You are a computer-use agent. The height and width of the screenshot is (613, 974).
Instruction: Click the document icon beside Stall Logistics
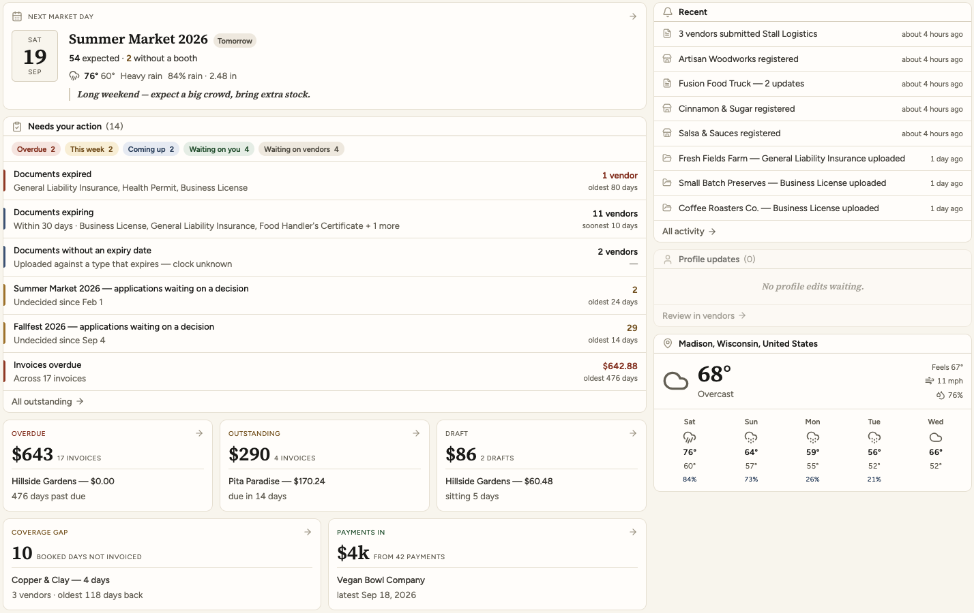[667, 34]
